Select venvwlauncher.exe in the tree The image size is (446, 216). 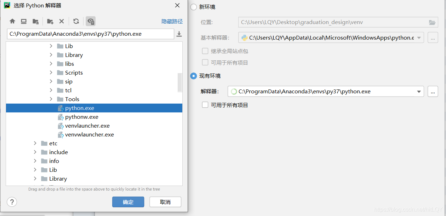tap(94, 135)
